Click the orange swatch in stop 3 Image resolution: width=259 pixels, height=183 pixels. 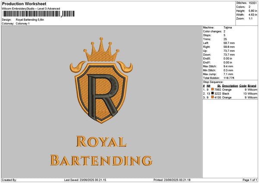tap(213, 97)
